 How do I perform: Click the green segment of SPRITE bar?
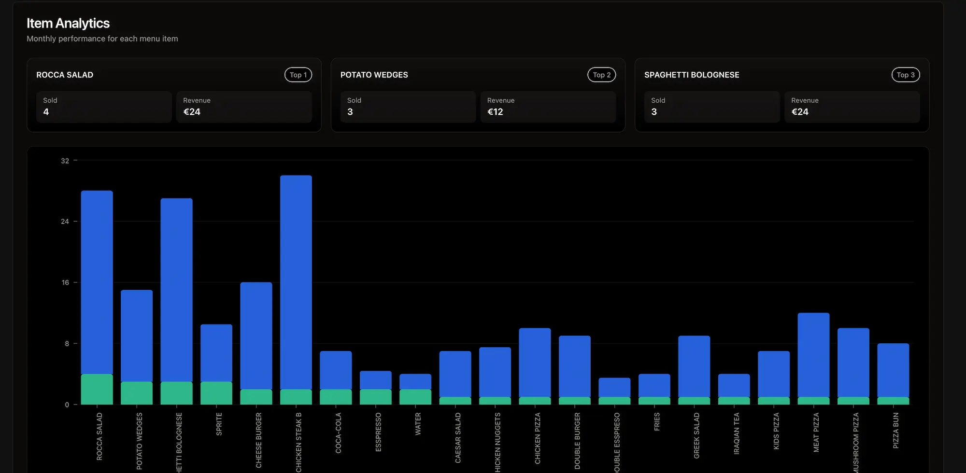216,393
